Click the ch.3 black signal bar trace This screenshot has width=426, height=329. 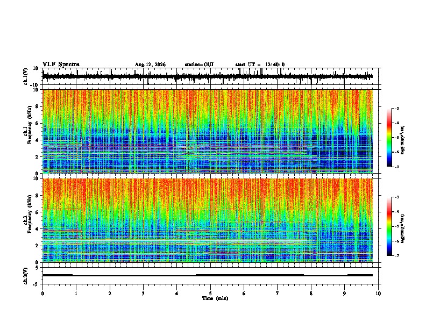[208, 275]
